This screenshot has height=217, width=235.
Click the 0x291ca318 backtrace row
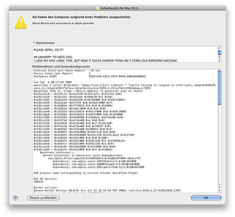click(x=73, y=97)
